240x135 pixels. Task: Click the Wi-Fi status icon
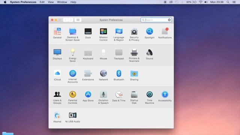tap(201, 2)
